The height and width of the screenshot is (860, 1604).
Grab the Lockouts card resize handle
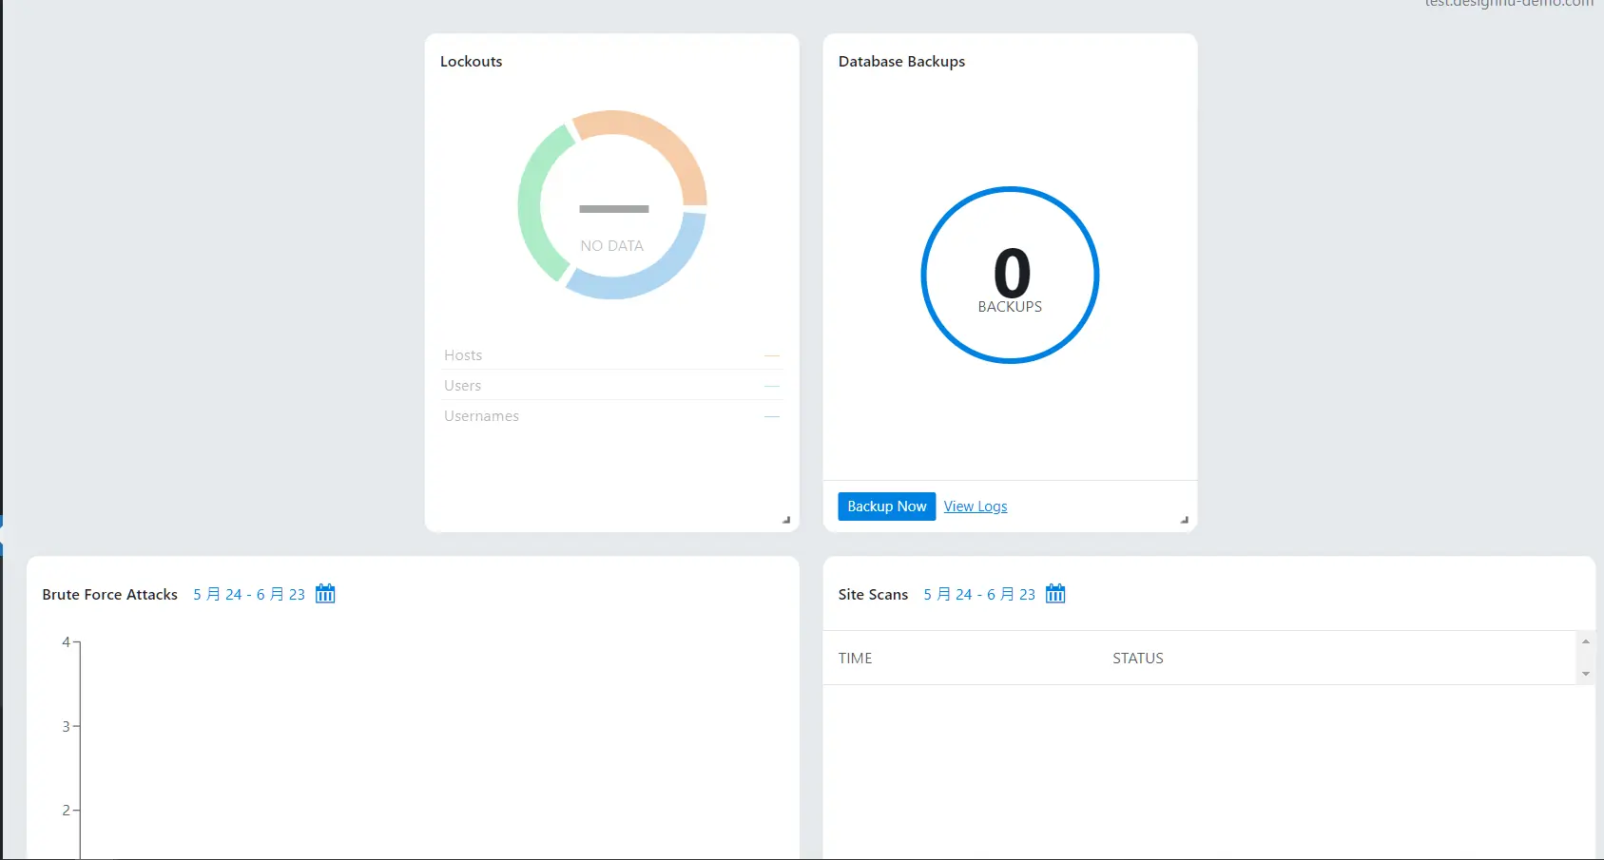(x=786, y=520)
